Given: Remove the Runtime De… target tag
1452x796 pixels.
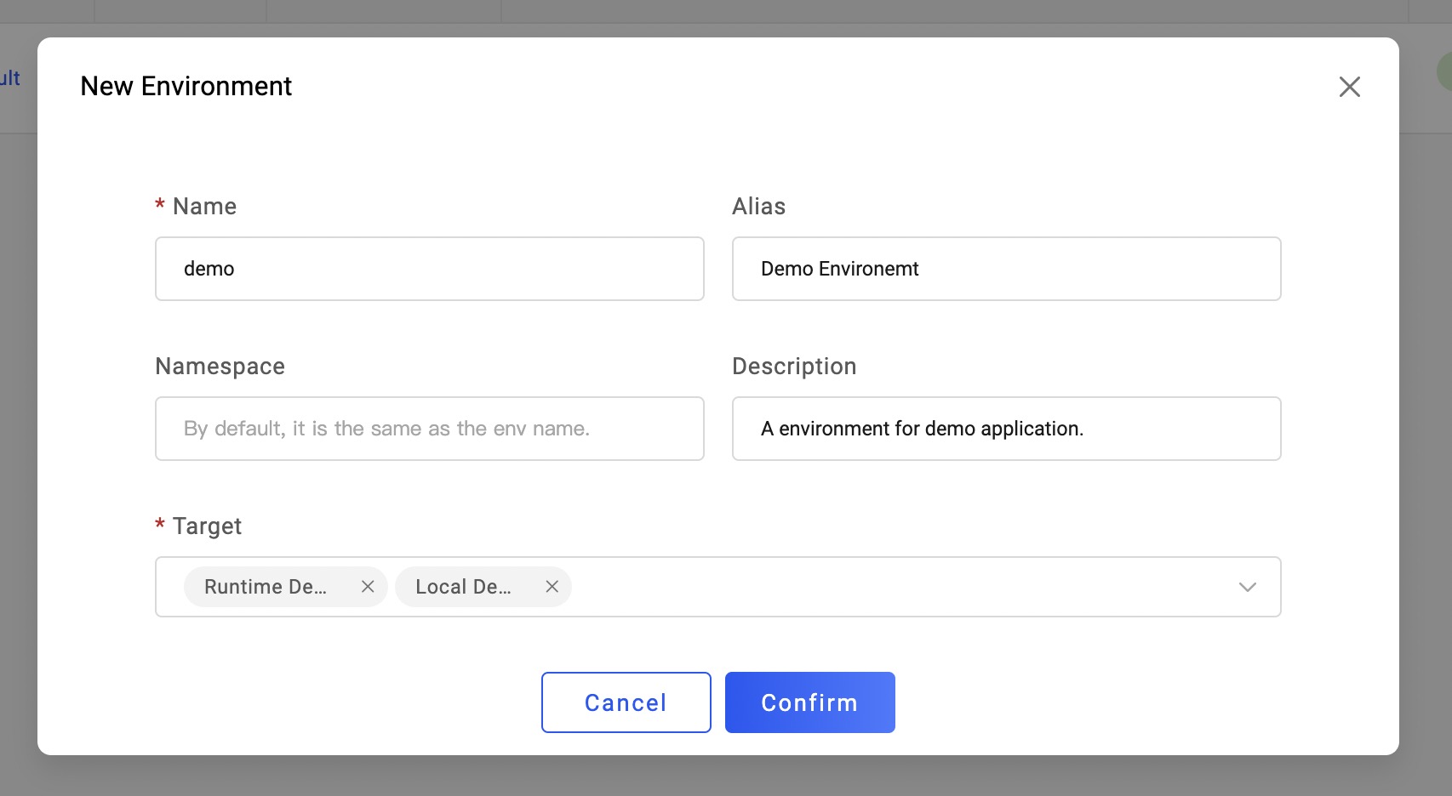Looking at the screenshot, I should (x=368, y=587).
